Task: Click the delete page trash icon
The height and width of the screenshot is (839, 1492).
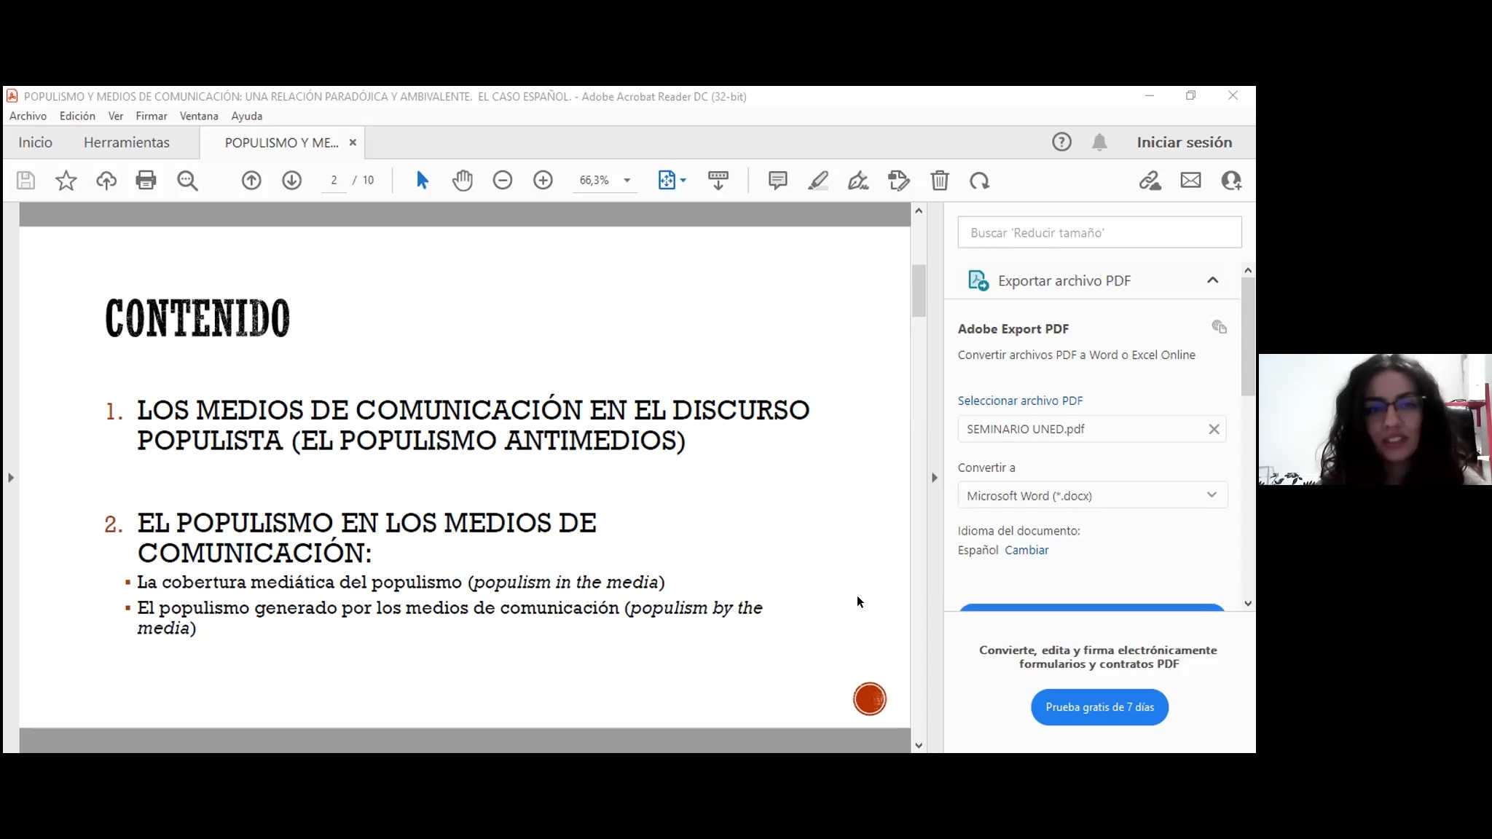Action: [939, 180]
